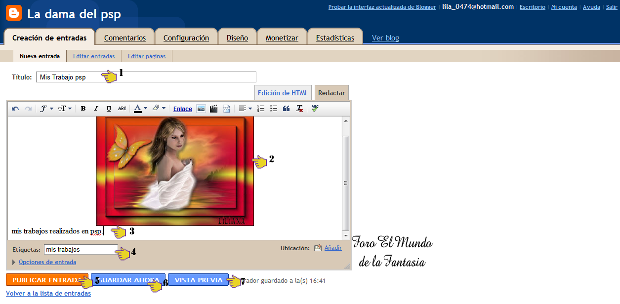The image size is (620, 304).
Task: Click the Publicar entrada button
Action: click(47, 280)
